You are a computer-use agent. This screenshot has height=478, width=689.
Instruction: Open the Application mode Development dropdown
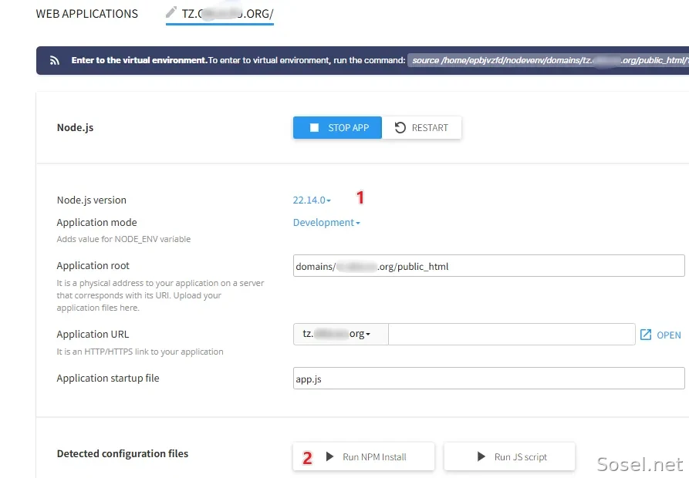326,223
